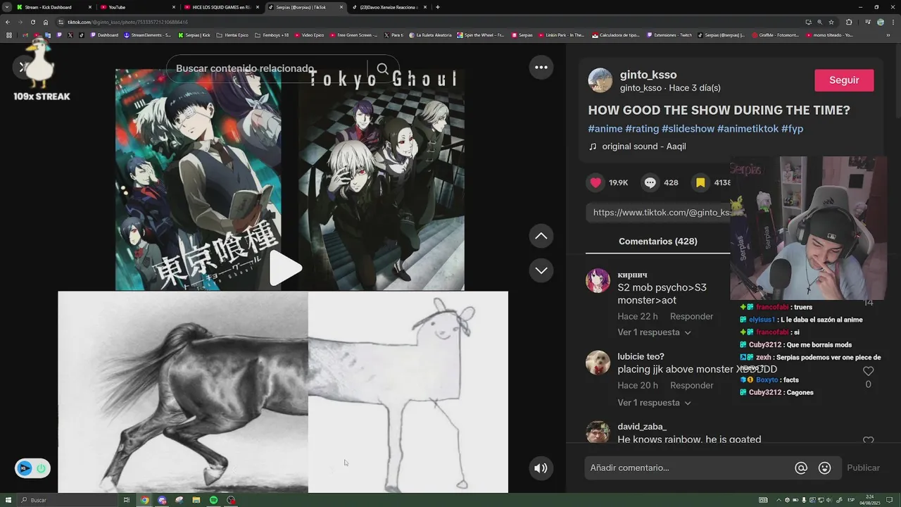Open 'StreamElements' bookmark
Image resolution: width=901 pixels, height=507 pixels.
coord(147,35)
